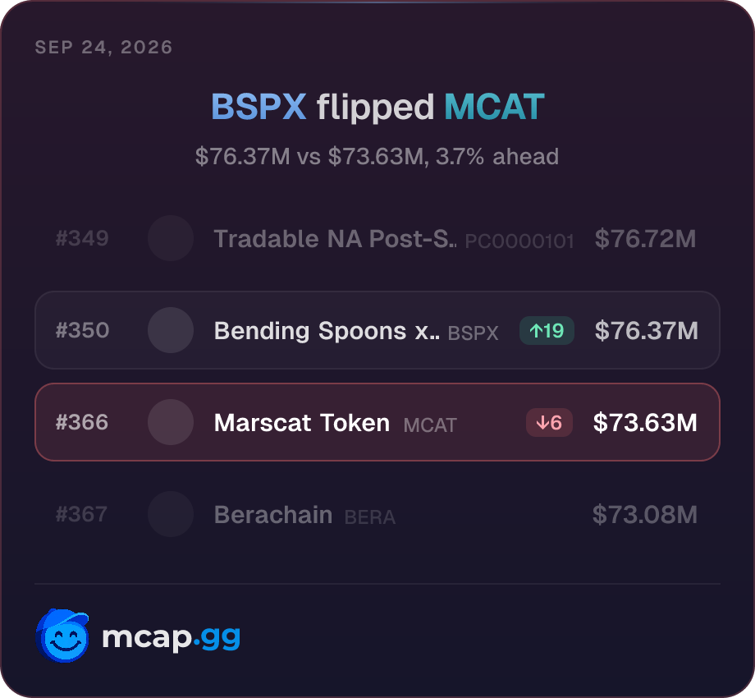
Task: Click the PC0000101 ticker label
Action: tap(519, 241)
